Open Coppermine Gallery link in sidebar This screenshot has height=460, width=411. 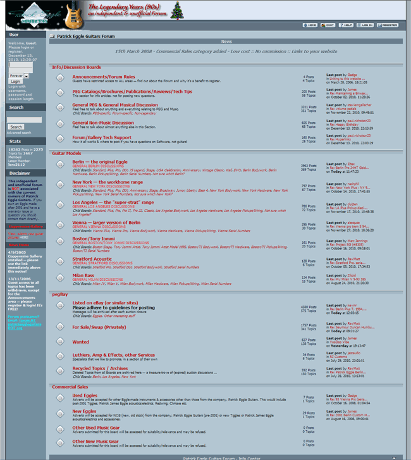26,227
